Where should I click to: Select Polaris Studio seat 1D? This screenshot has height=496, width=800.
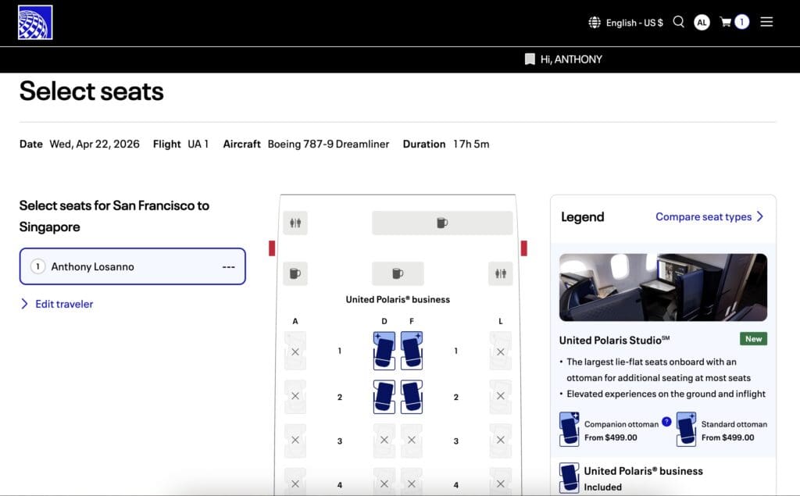(x=384, y=351)
